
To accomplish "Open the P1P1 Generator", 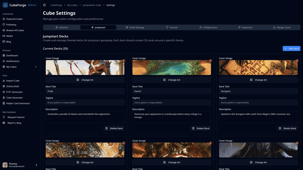I will tap(14, 92).
